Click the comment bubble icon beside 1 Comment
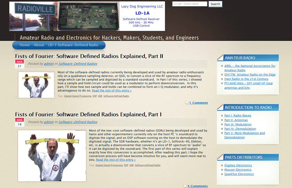Image resolution: width=292 pixels, height=188 pixels. 186,103
